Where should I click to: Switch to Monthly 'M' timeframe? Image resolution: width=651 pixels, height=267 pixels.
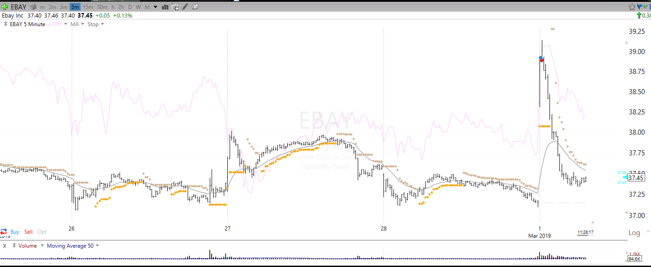click(x=147, y=7)
